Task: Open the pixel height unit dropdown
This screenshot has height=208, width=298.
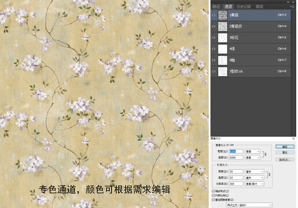Action: (253, 158)
